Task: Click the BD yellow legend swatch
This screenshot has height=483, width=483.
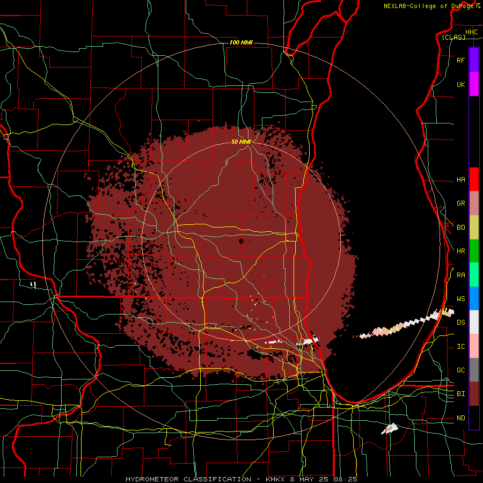Action: [x=474, y=227]
